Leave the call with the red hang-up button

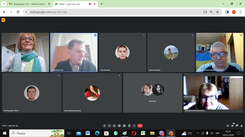(x=140, y=126)
